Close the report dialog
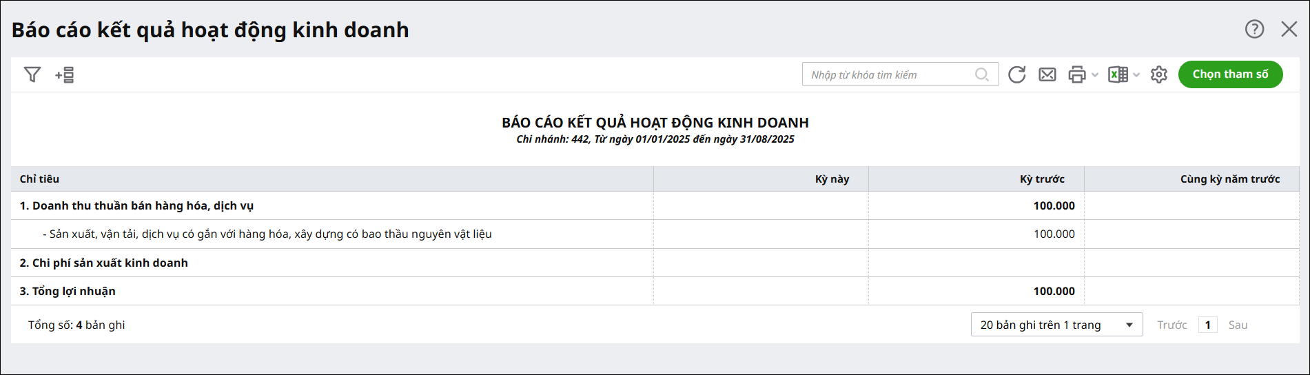The width and height of the screenshot is (1310, 375). point(1289,29)
